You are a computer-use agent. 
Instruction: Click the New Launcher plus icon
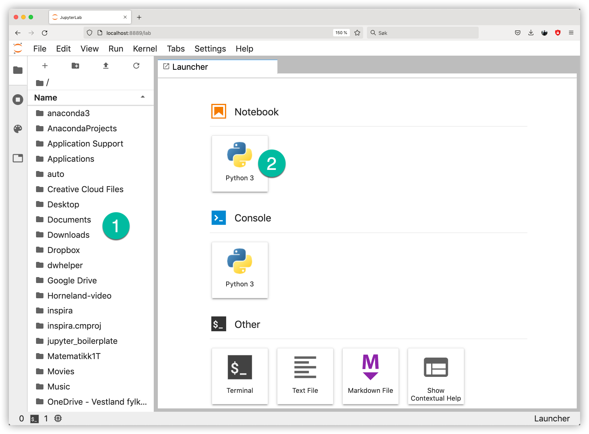click(x=45, y=66)
